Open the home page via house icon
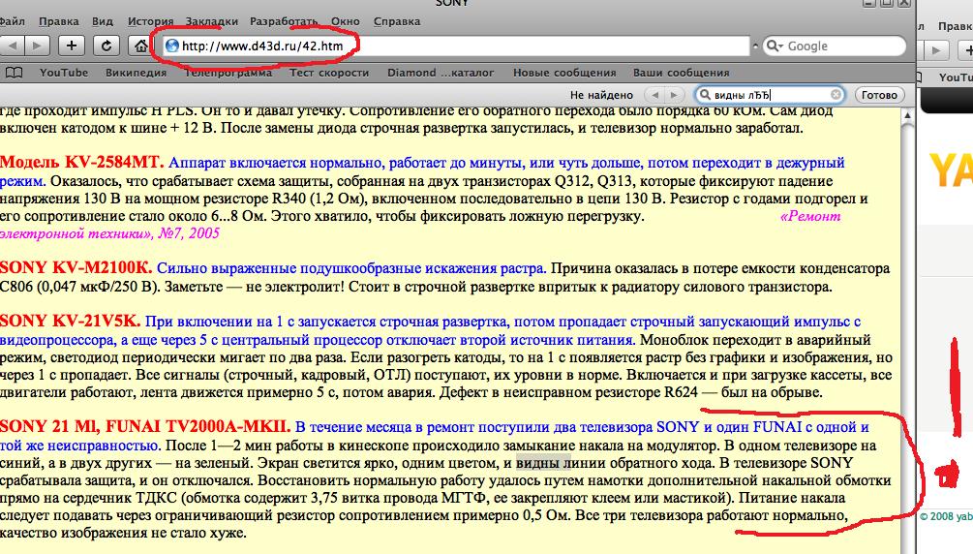 point(140,46)
